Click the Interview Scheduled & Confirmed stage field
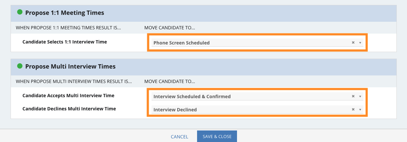 257,96
